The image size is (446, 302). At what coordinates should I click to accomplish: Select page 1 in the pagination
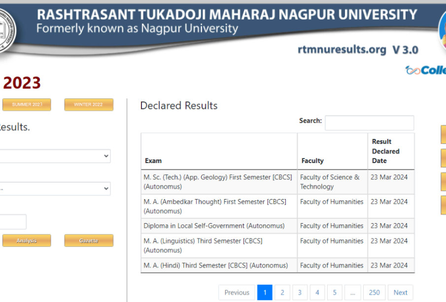[x=265, y=292]
